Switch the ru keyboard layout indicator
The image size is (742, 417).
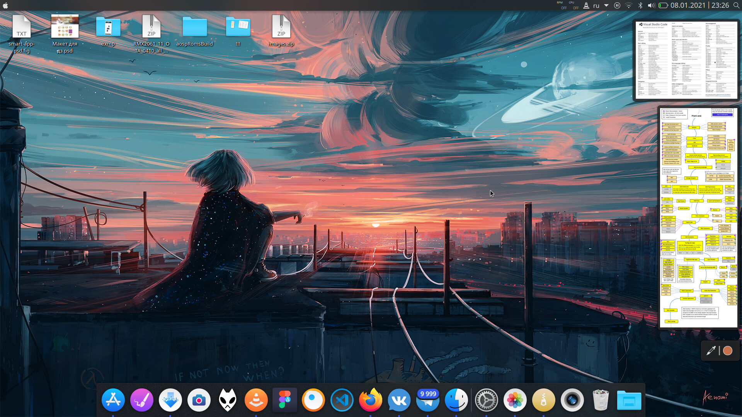tap(596, 5)
